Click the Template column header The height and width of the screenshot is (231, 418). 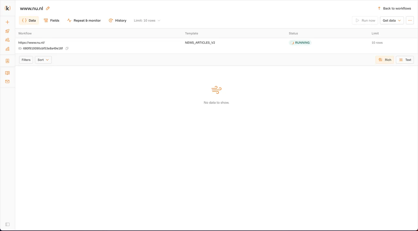pyautogui.click(x=191, y=33)
